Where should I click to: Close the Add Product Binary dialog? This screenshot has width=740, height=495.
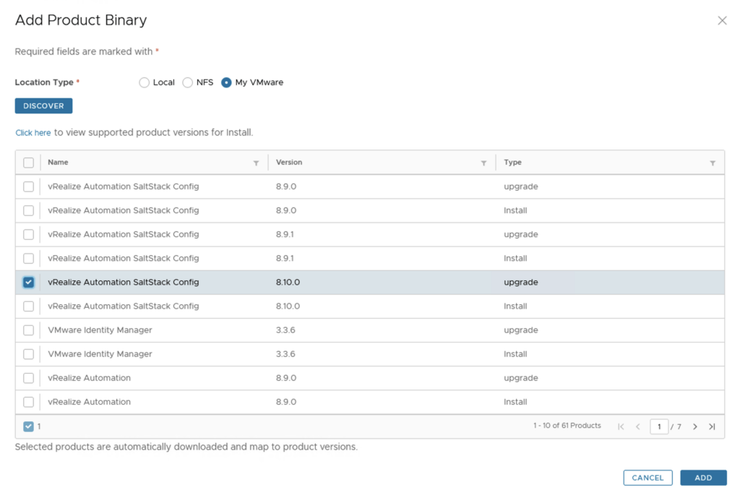point(722,20)
